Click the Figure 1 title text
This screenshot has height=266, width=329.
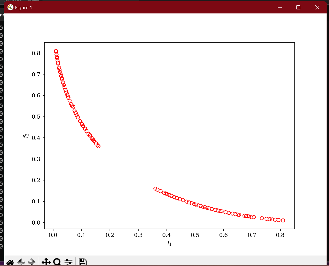[23, 8]
